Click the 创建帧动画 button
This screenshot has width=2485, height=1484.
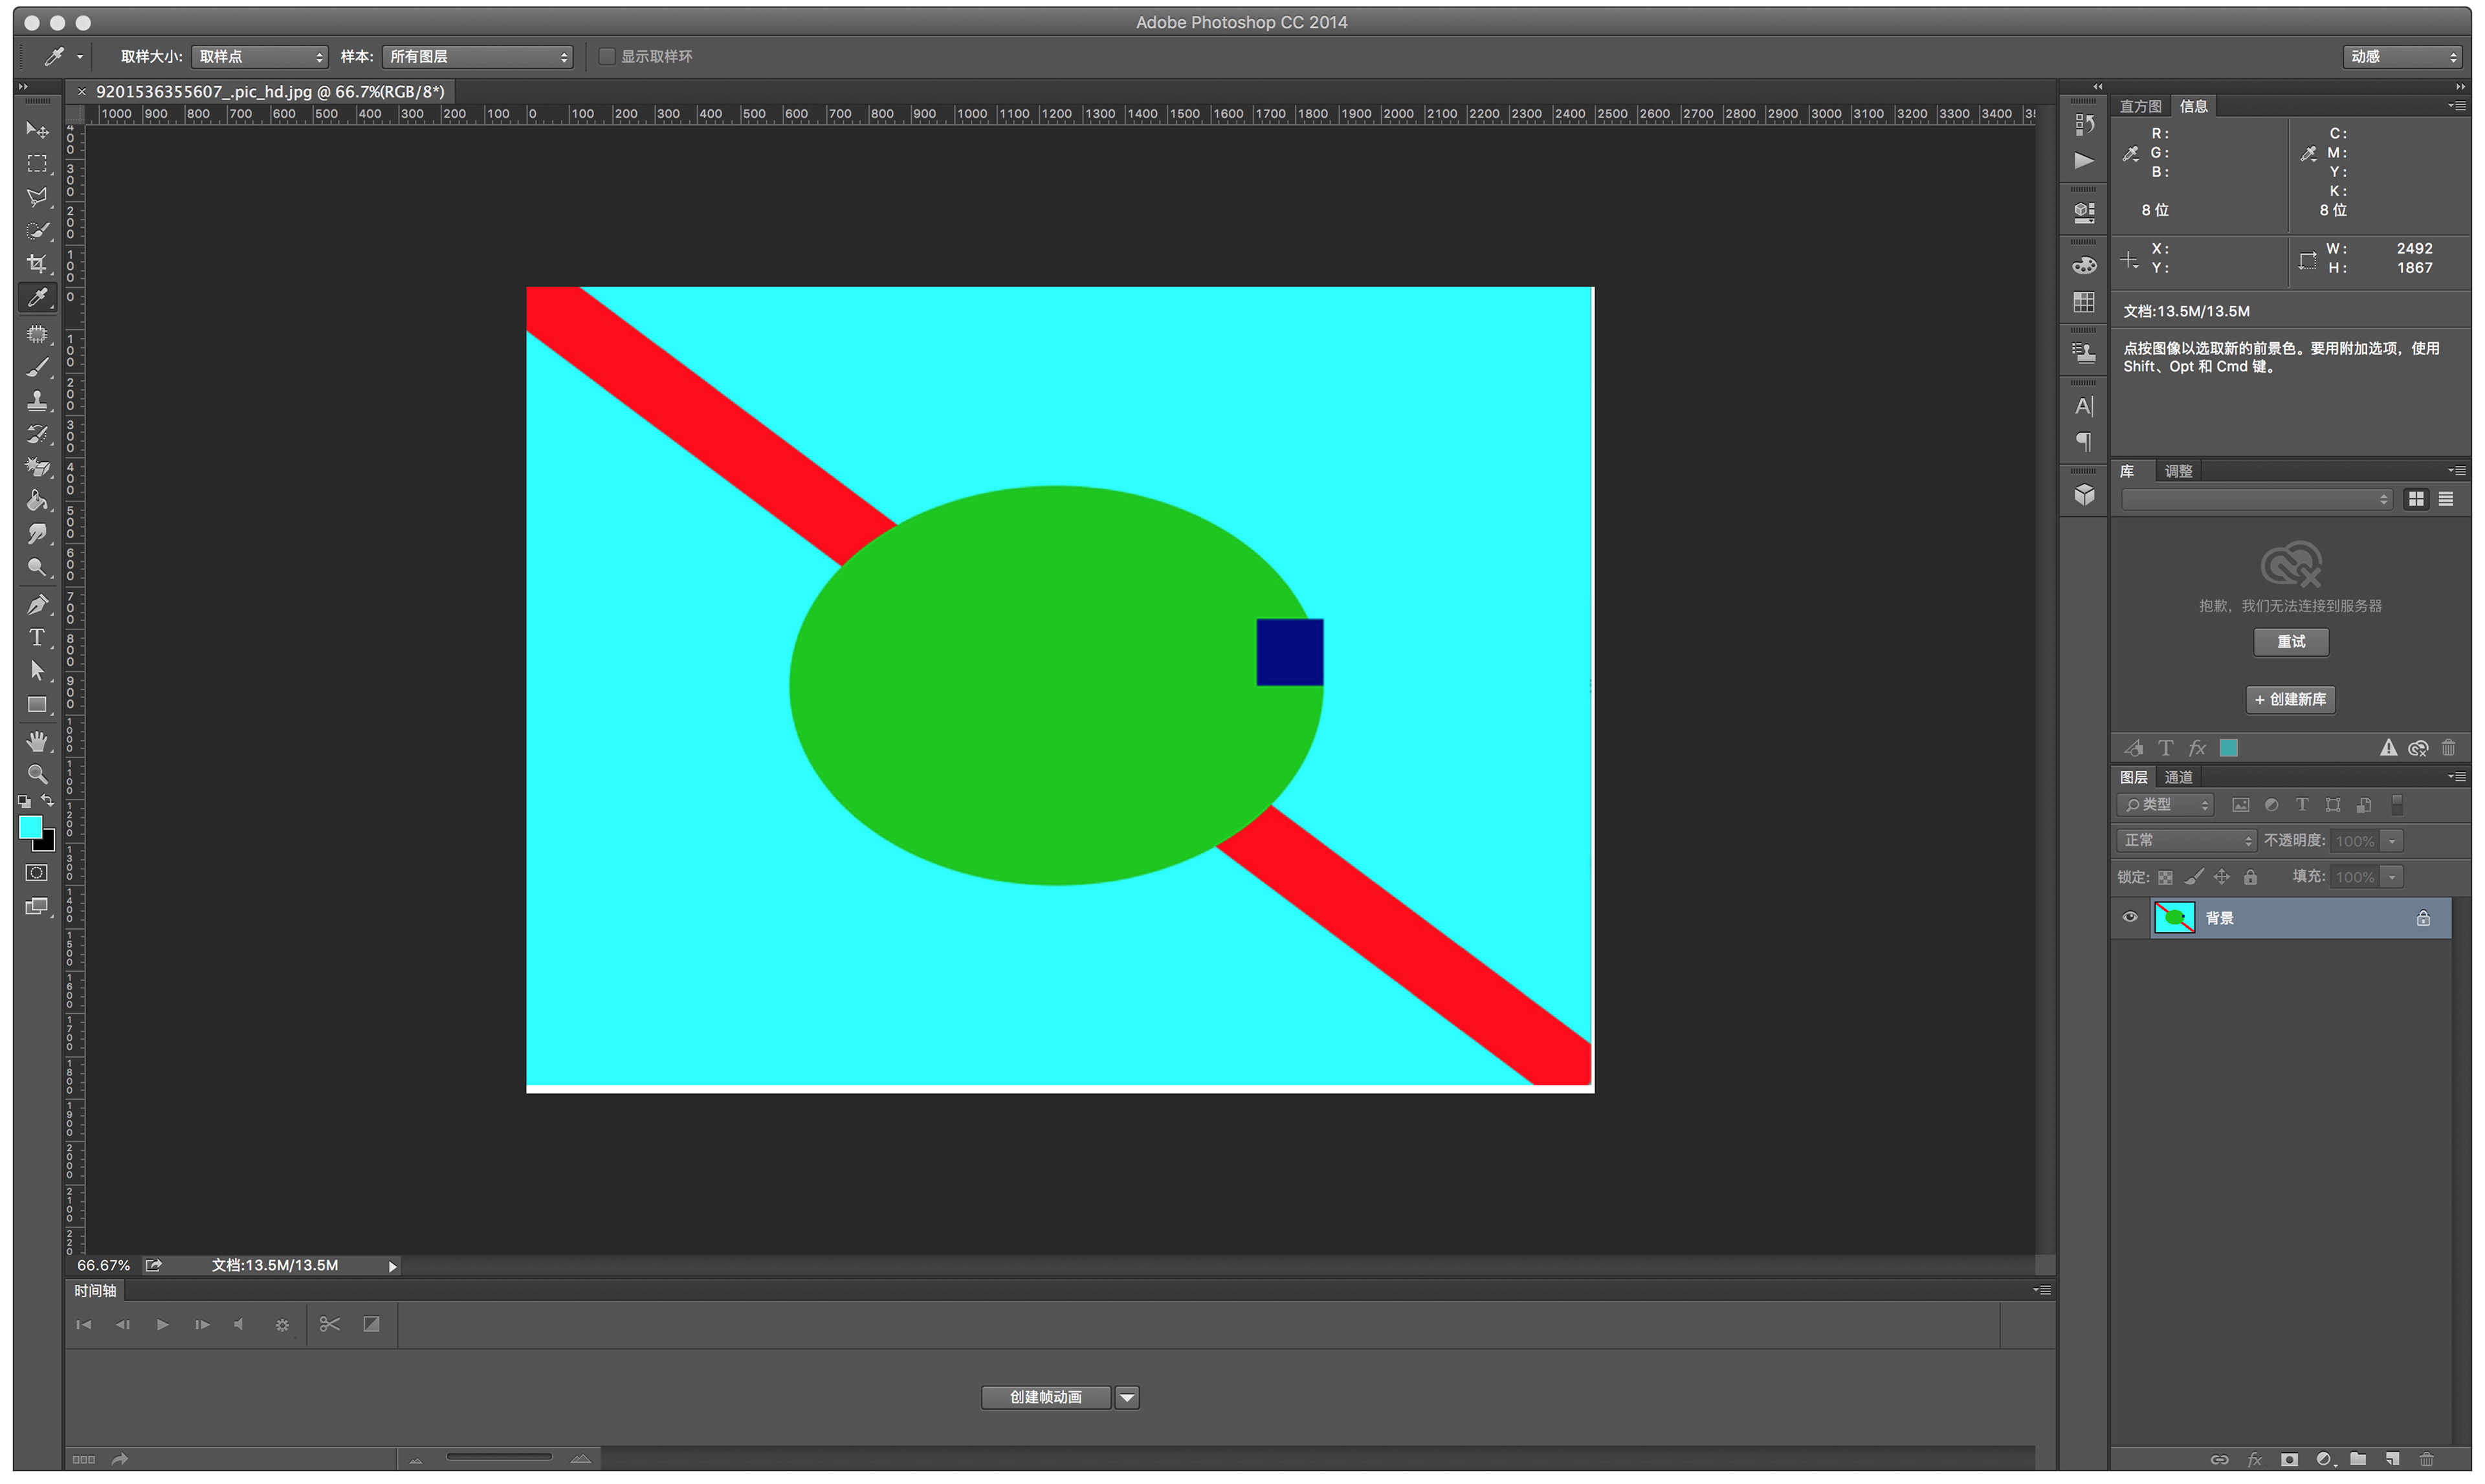(x=1045, y=1397)
